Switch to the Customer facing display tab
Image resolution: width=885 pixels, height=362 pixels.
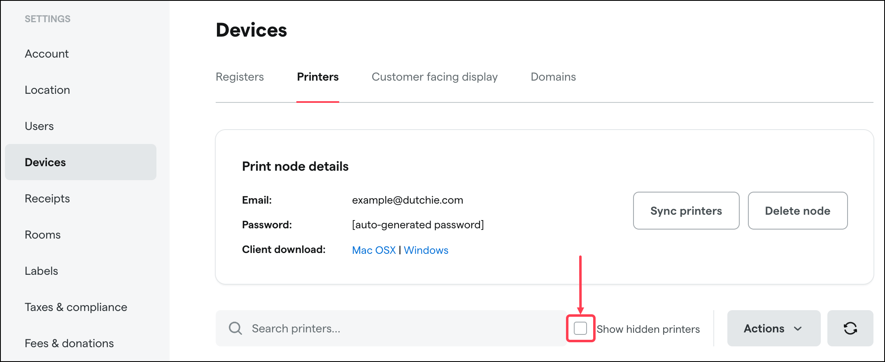pyautogui.click(x=435, y=77)
